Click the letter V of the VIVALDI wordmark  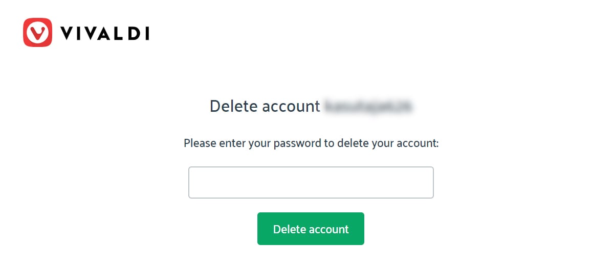click(67, 33)
